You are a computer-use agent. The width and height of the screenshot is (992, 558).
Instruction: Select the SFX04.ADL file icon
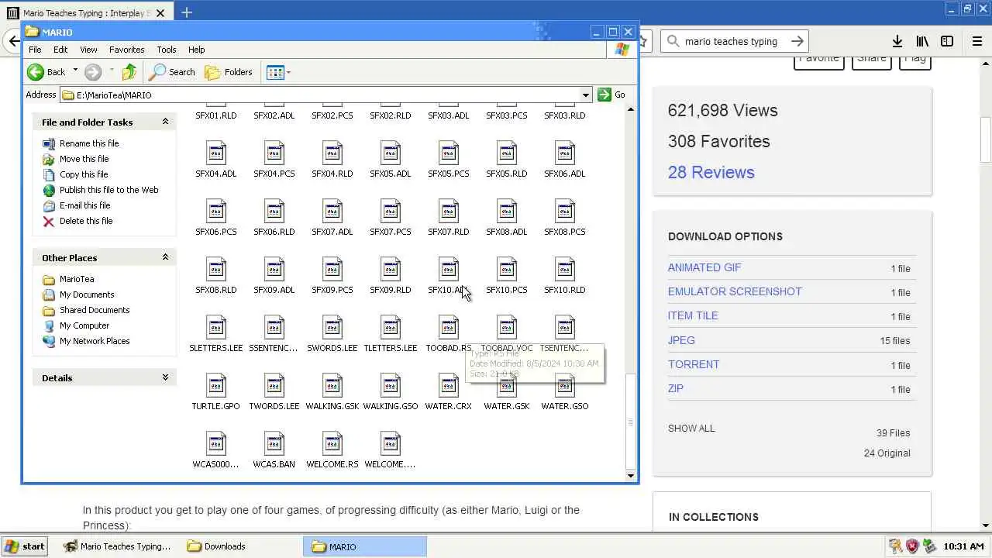216,153
